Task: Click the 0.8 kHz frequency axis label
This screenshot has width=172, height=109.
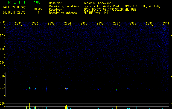Action: click(x=2, y=76)
